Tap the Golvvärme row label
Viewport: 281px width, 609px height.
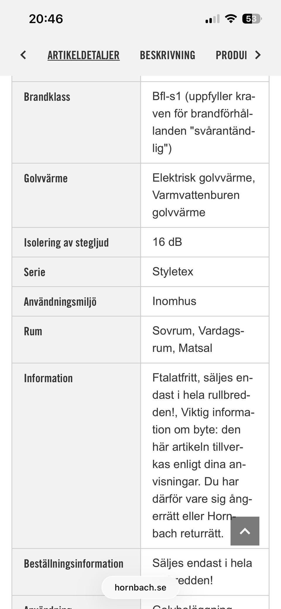(46, 178)
